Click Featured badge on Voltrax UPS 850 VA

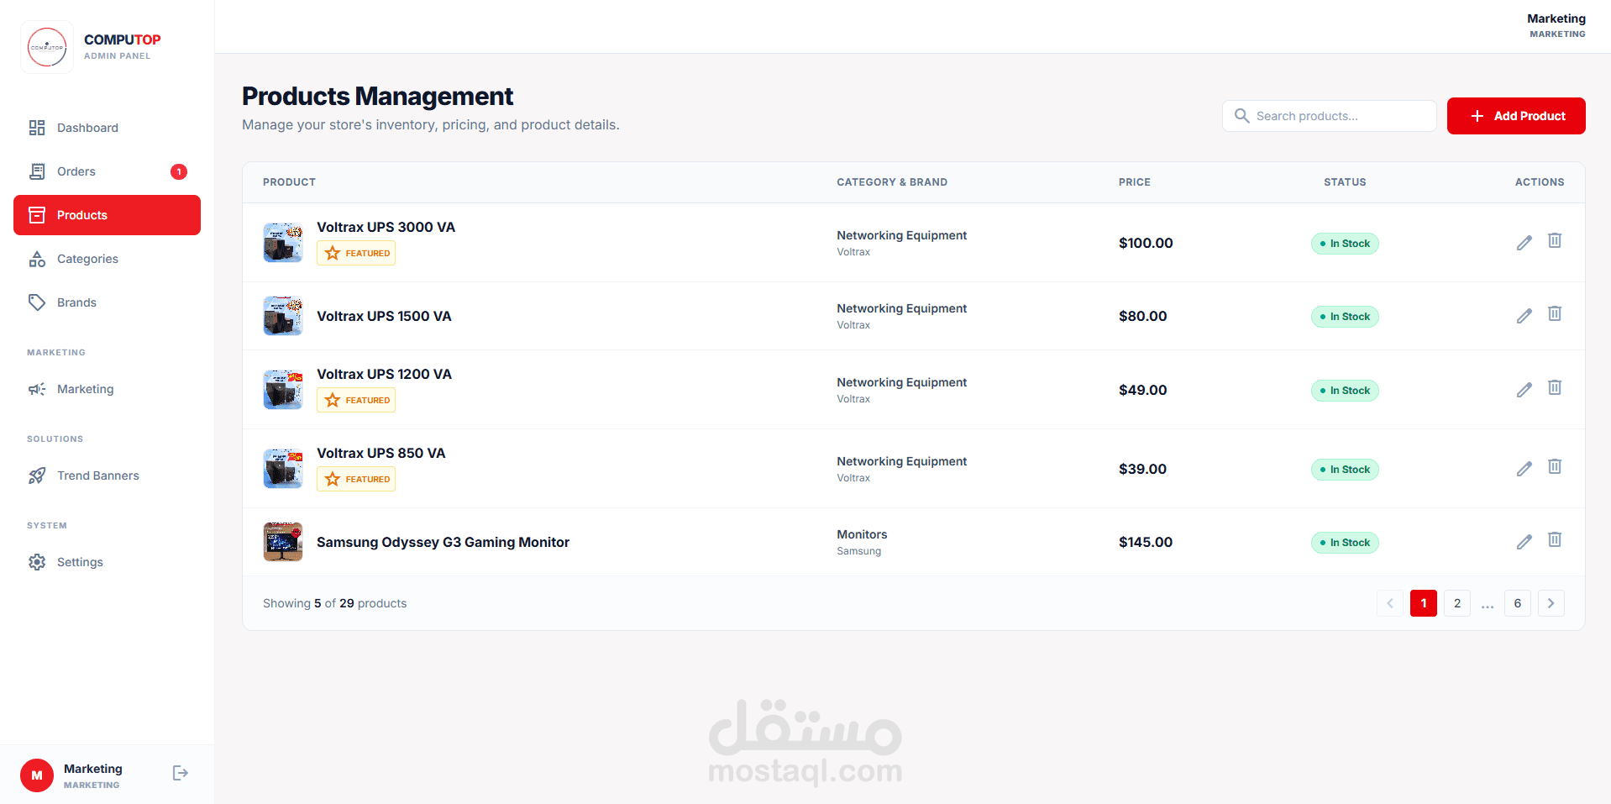coord(356,479)
